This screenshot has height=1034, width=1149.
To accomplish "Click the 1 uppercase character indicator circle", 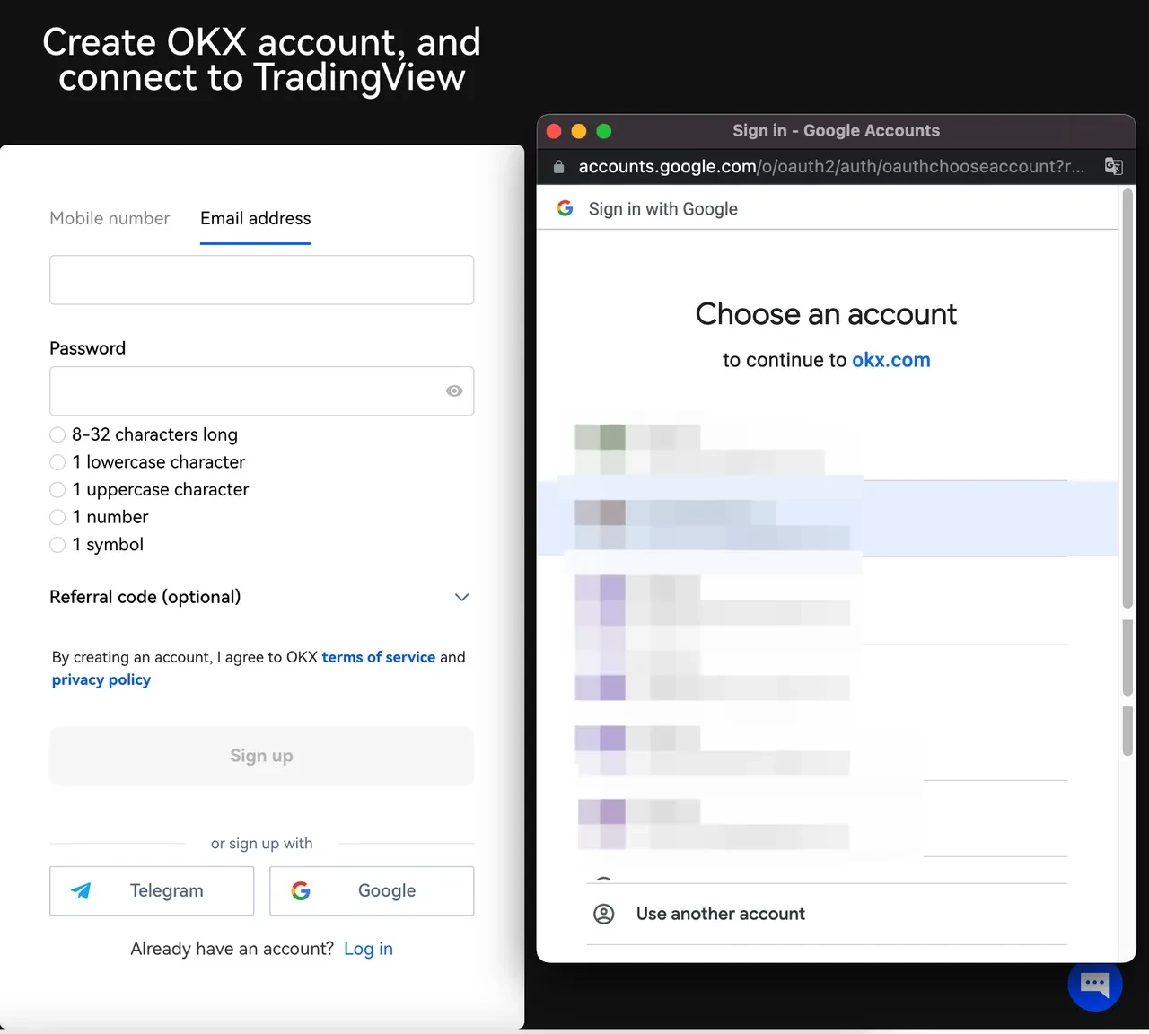I will pyautogui.click(x=57, y=489).
